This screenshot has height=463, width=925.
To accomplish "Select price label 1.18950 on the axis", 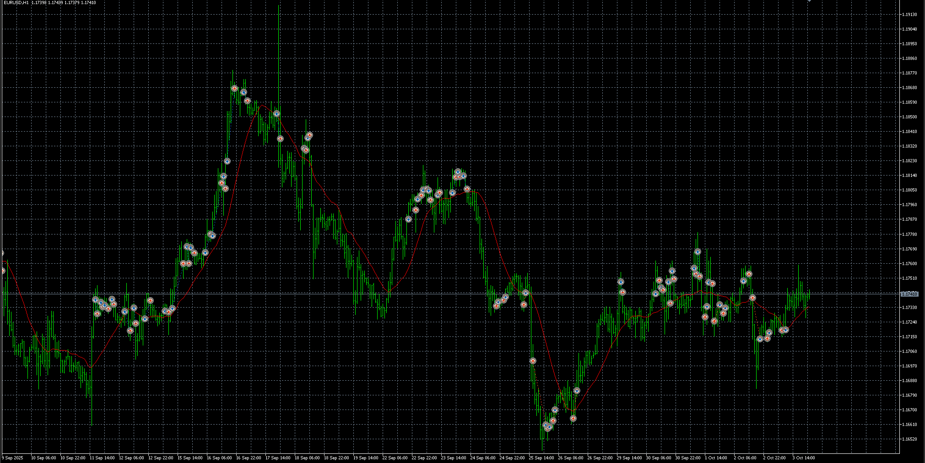I will coord(909,44).
